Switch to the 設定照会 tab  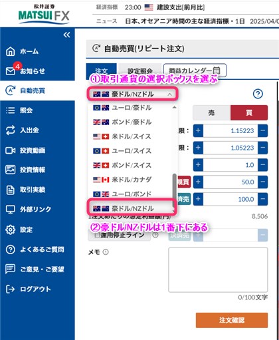pos(140,71)
